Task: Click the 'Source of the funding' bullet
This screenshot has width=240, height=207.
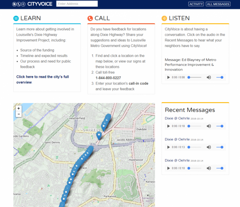Action: point(37,50)
